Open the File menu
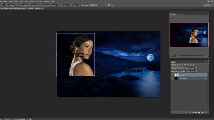 click(1, 2)
